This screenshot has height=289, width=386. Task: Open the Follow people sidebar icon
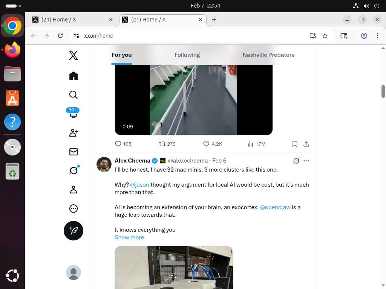(x=74, y=133)
